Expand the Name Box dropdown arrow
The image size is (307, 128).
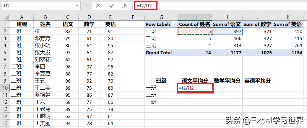click(x=77, y=6)
